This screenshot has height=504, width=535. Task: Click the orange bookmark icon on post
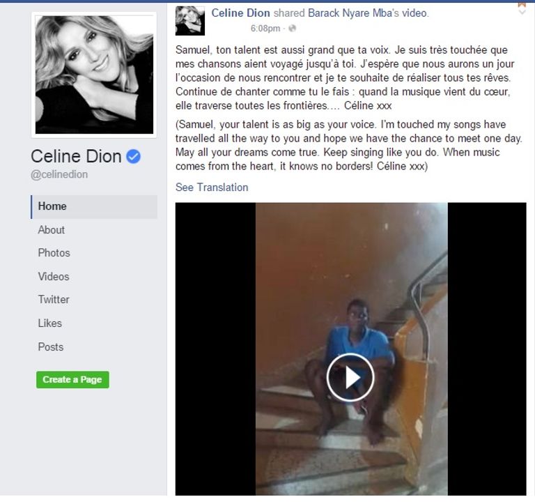(522, 5)
